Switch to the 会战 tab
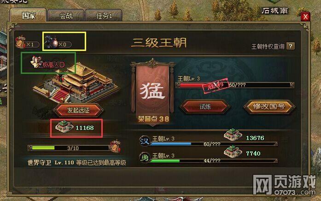 (66, 16)
